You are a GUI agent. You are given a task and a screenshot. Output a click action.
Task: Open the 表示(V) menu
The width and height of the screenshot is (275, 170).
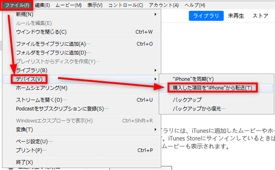point(95,5)
